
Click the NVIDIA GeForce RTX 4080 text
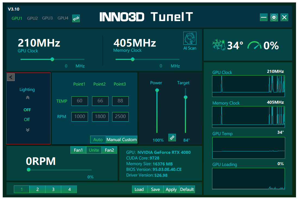tap(164, 152)
